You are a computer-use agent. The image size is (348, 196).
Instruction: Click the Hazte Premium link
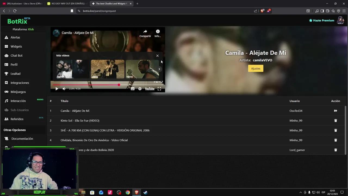[322, 20]
